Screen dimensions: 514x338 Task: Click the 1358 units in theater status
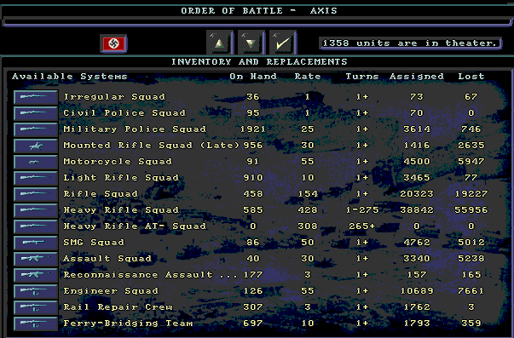410,43
